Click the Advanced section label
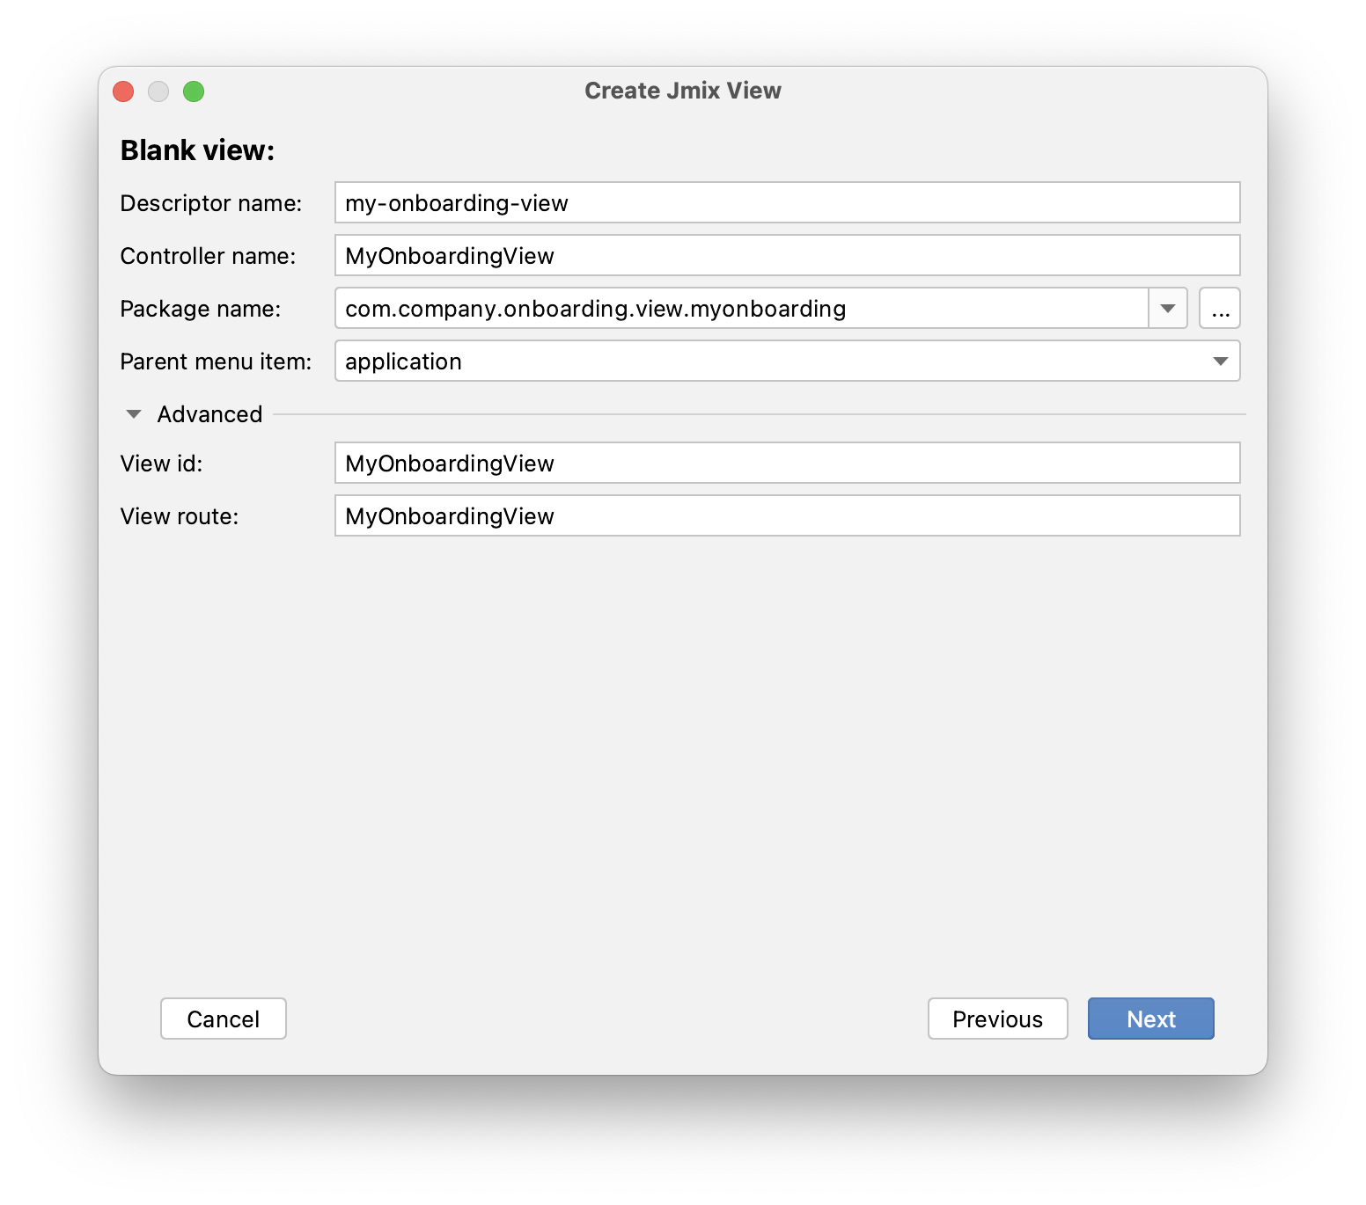Image resolution: width=1366 pixels, height=1205 pixels. pyautogui.click(x=209, y=413)
